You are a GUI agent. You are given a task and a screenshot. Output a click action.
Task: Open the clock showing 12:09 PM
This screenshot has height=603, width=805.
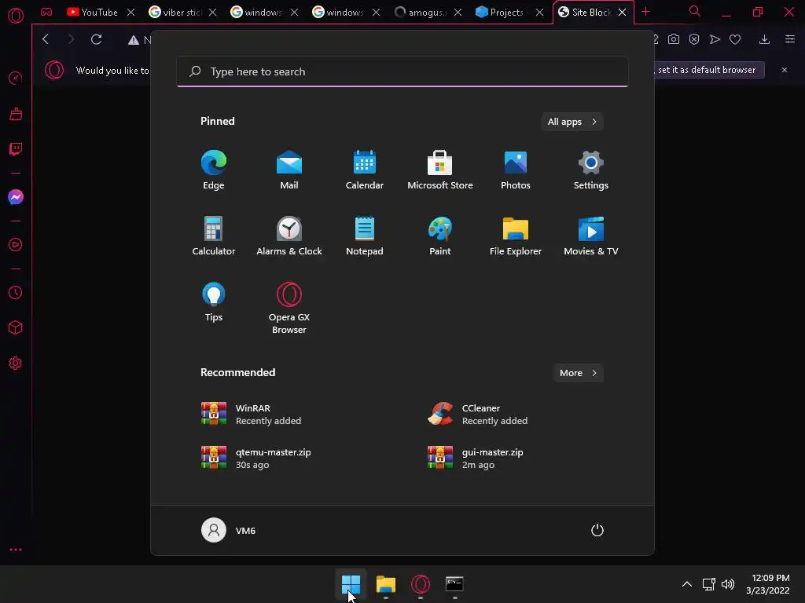click(x=767, y=584)
